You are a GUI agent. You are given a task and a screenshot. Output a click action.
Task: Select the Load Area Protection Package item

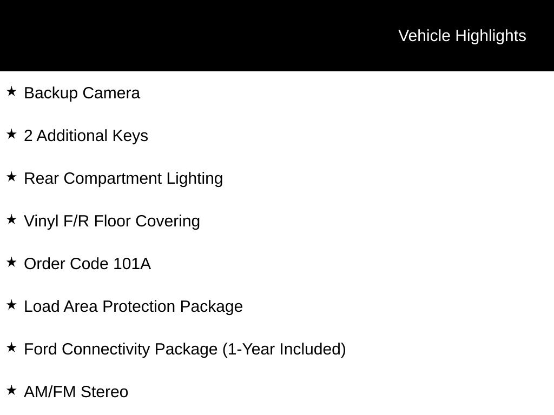pos(133,307)
